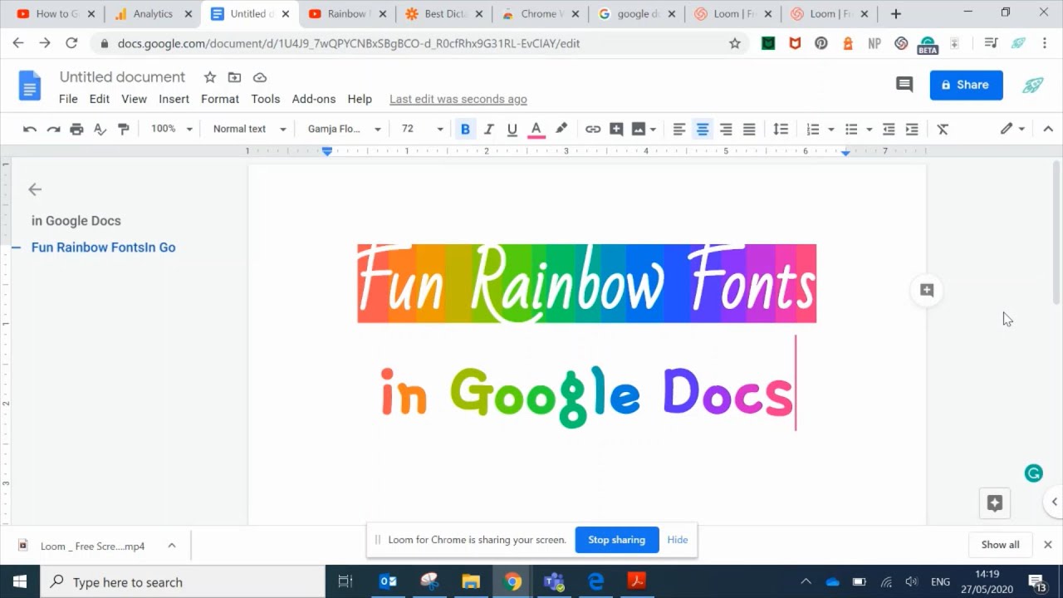
Task: Open comment history icon
Action: pos(904,85)
